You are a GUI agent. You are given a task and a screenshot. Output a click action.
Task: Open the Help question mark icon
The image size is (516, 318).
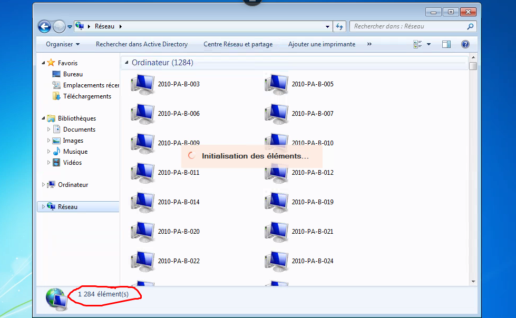point(465,45)
